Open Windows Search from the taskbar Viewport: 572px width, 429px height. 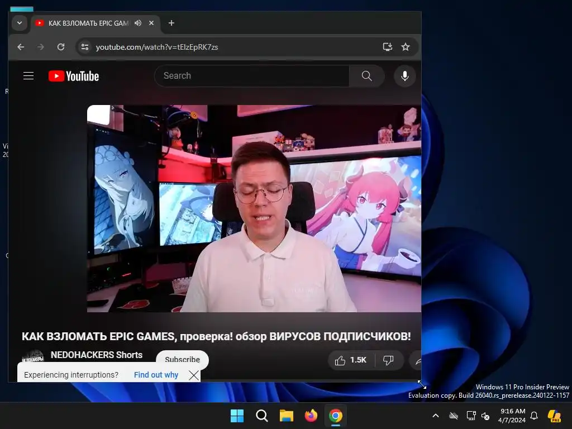[x=262, y=416]
